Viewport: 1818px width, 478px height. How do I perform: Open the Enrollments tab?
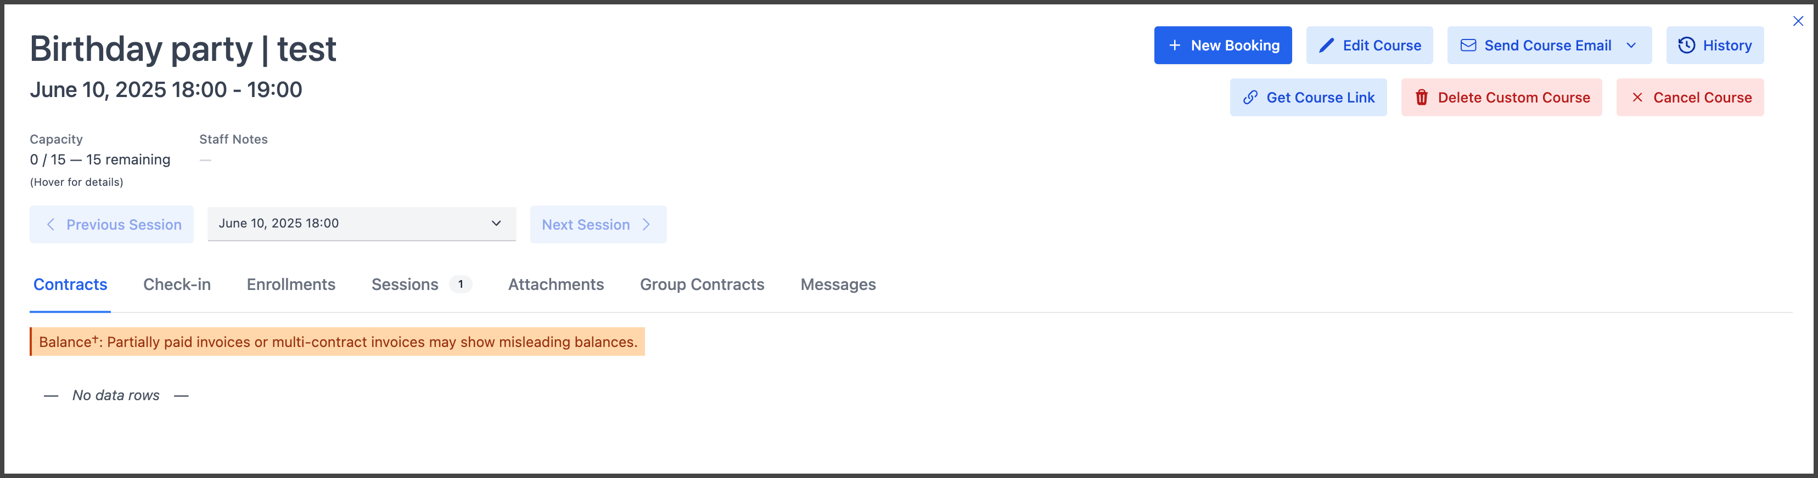coord(291,284)
